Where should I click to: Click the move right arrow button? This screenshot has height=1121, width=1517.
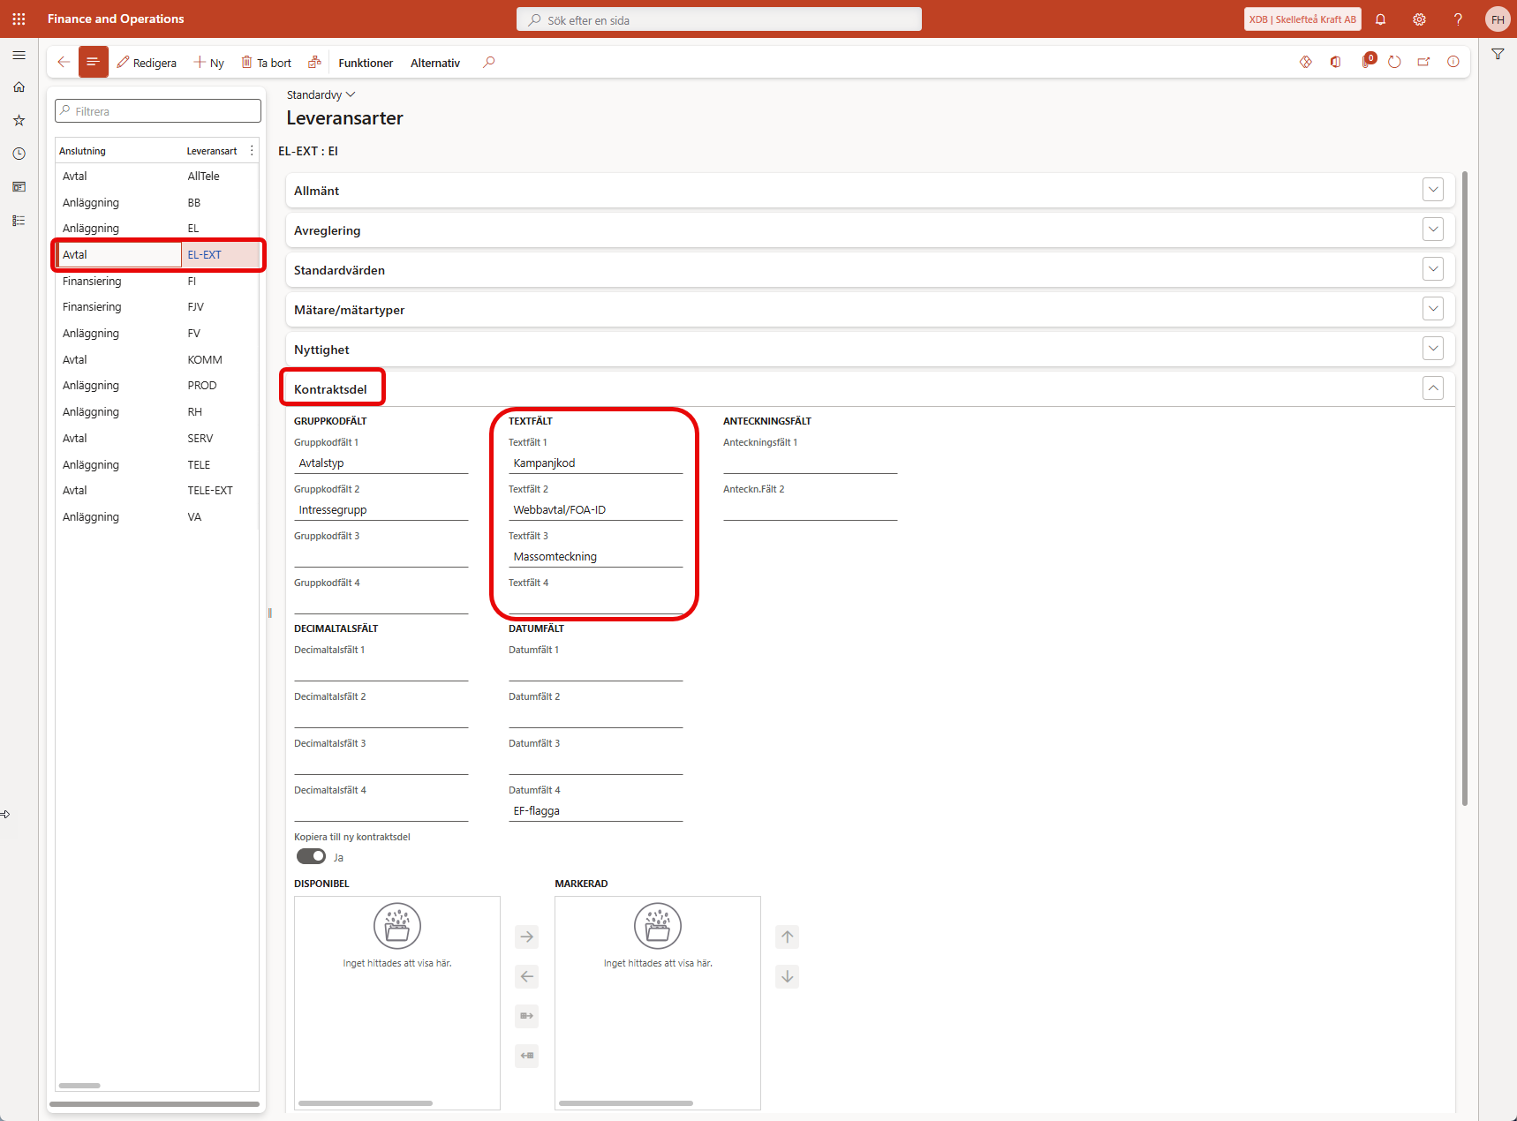pyautogui.click(x=526, y=937)
